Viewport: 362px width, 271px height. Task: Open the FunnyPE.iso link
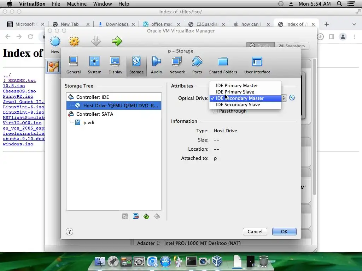pyautogui.click(x=18, y=96)
